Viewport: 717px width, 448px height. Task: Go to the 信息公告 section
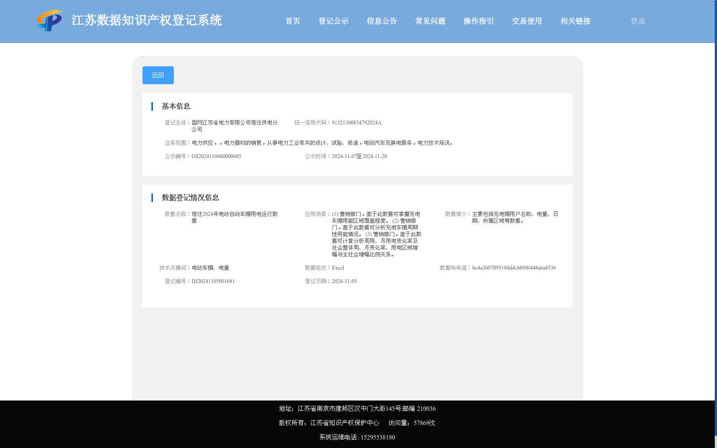(x=382, y=21)
